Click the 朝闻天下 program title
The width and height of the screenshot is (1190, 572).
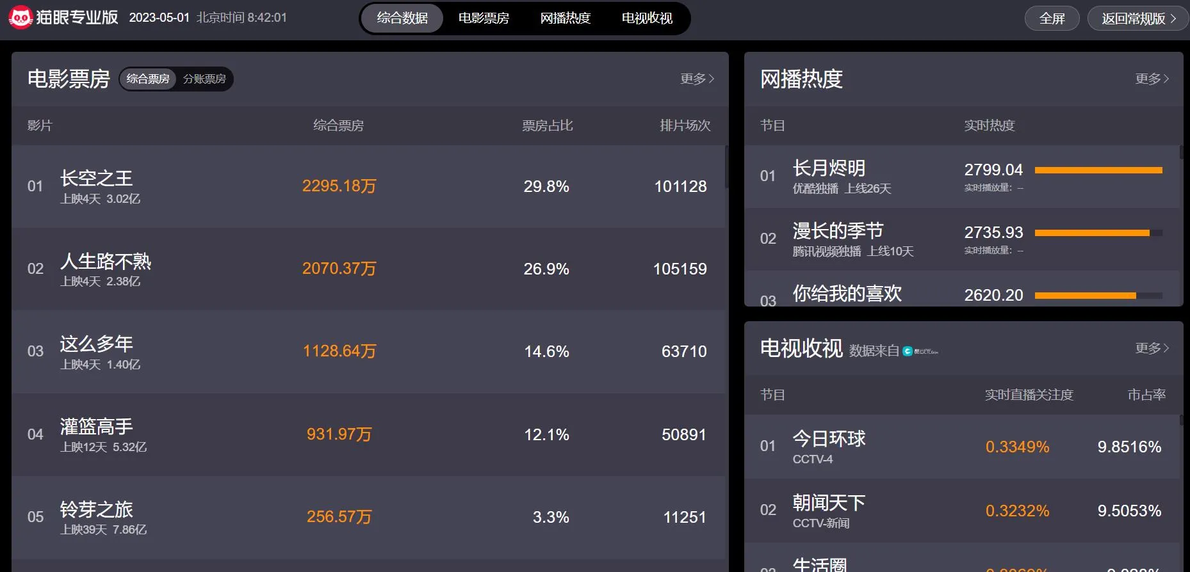coord(829,502)
